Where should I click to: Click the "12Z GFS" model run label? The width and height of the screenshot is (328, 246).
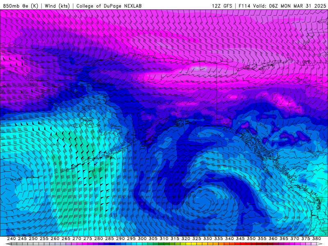222,6
